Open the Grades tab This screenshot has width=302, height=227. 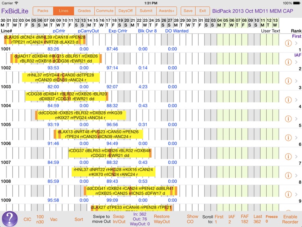click(84, 11)
